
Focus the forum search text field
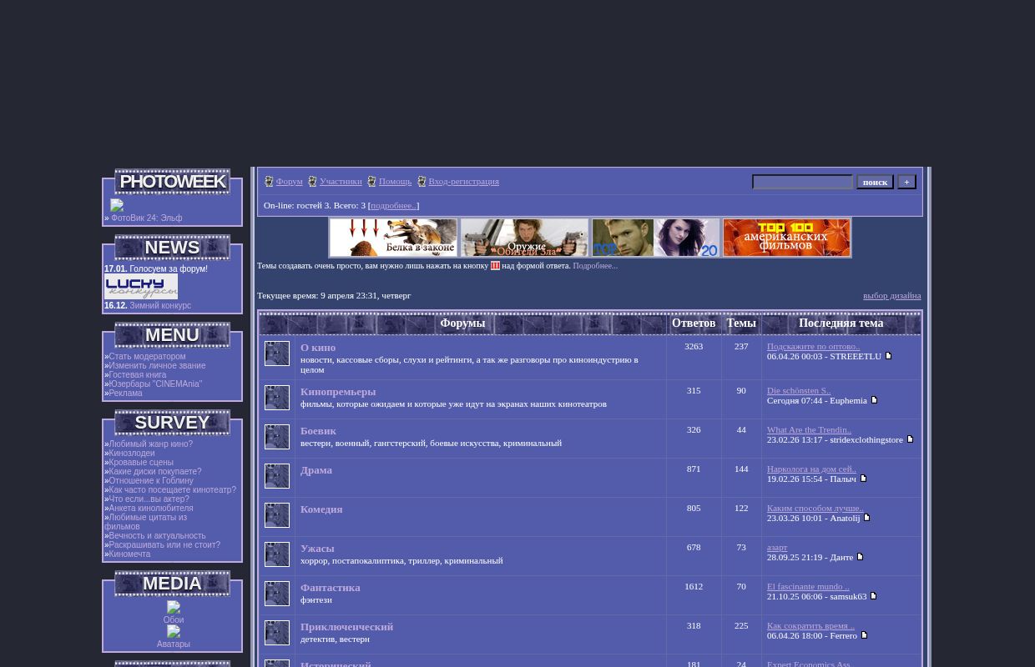click(802, 182)
